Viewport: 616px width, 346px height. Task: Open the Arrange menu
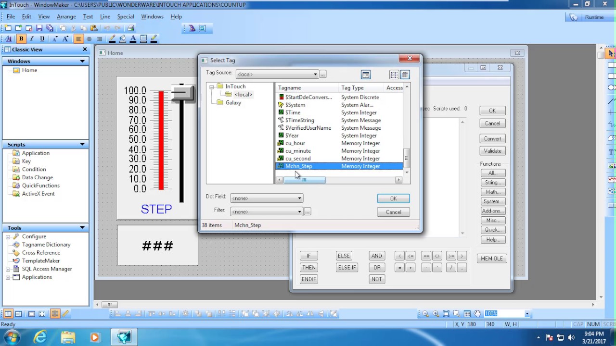point(66,17)
